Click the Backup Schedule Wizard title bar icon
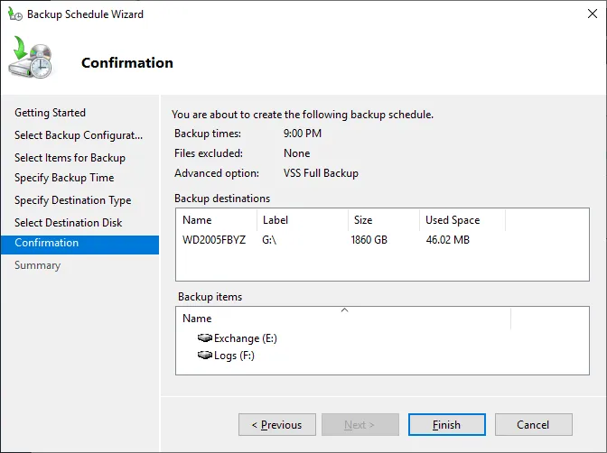The image size is (607, 453). click(15, 14)
